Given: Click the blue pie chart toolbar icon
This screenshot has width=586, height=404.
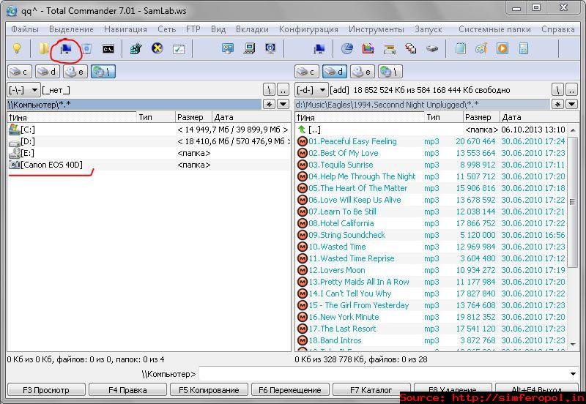Looking at the screenshot, I should pyautogui.click(x=347, y=48).
